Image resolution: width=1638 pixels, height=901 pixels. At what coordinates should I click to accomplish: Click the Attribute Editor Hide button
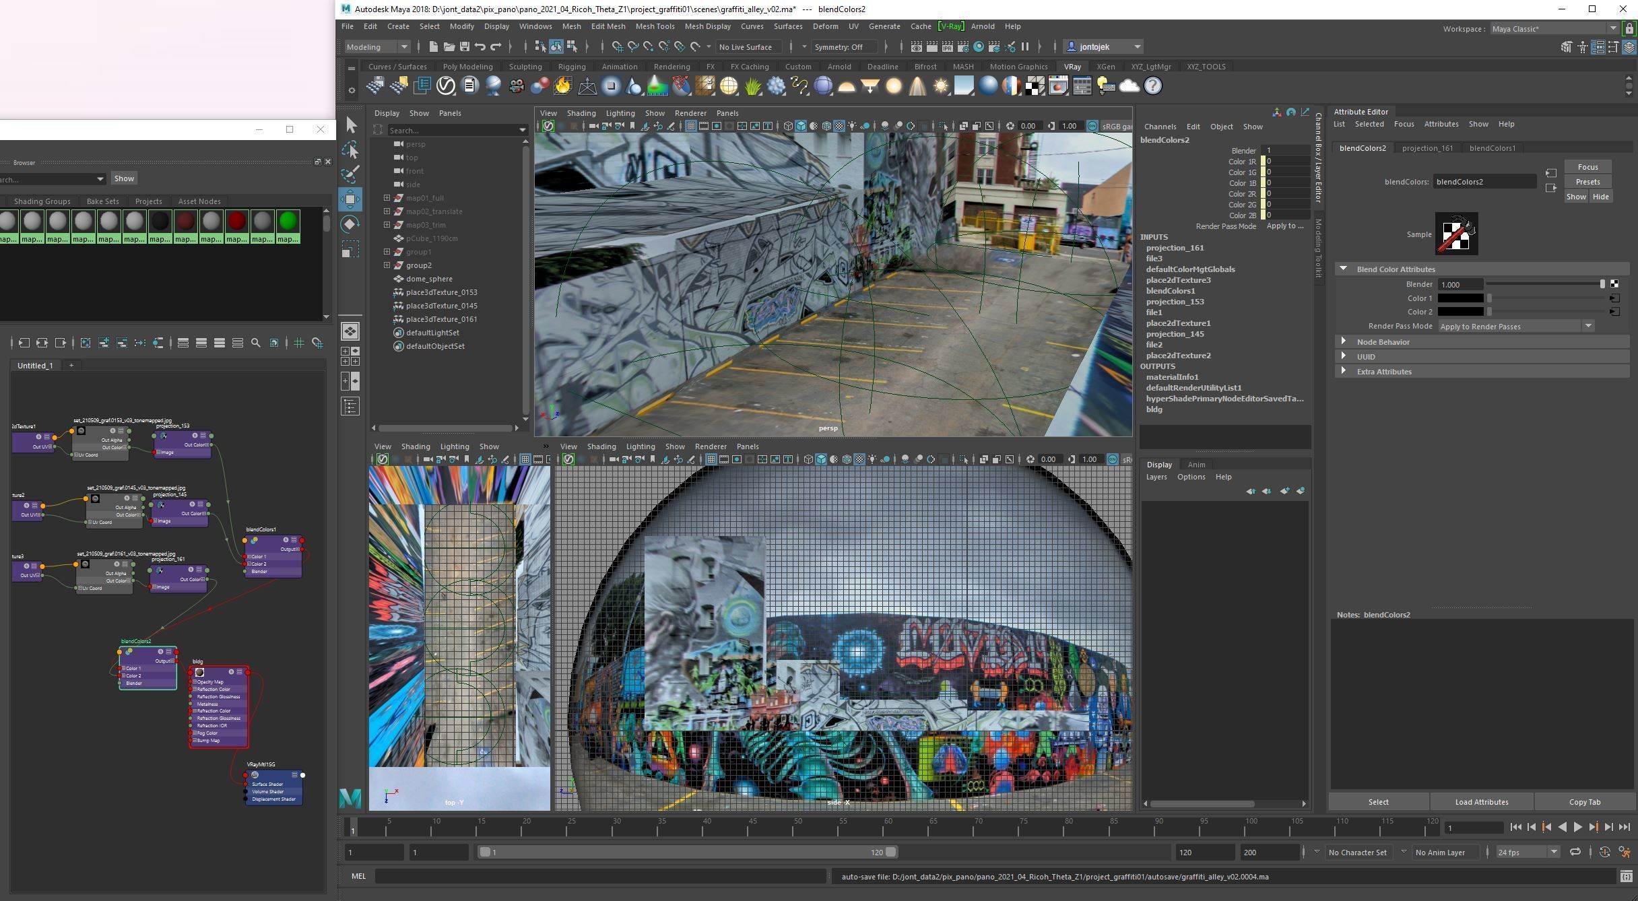pos(1600,197)
